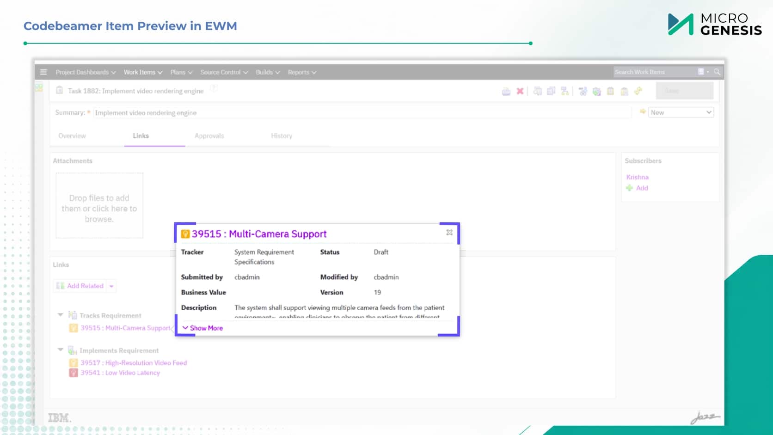The height and width of the screenshot is (435, 773).
Task: Switch to the Overview tab
Action: (72, 136)
